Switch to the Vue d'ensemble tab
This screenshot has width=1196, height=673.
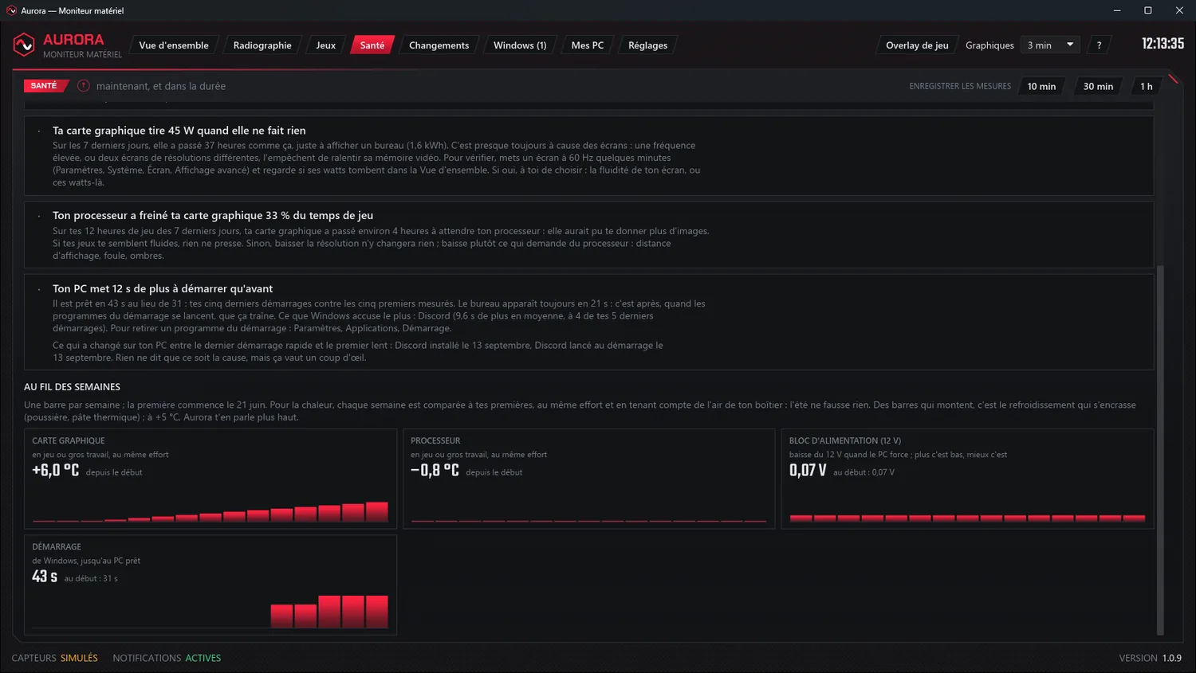(174, 45)
